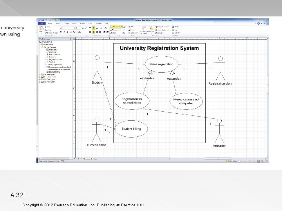The height and width of the screenshot is (211, 282).
Task: Switch to the Insert ribbon tab
Action: click(58, 23)
